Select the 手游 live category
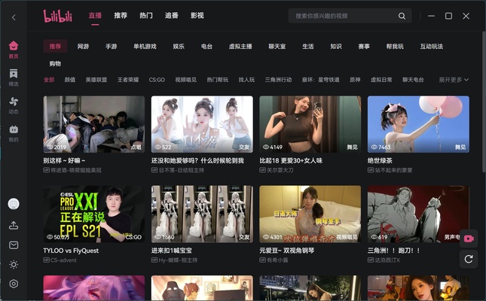Image resolution: width=486 pixels, height=301 pixels. pyautogui.click(x=111, y=47)
